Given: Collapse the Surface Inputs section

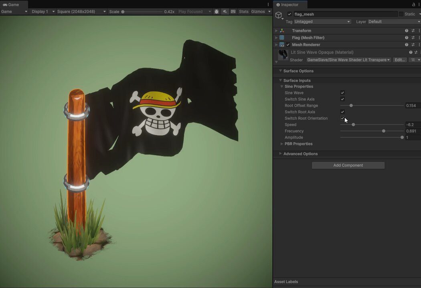Looking at the screenshot, I should point(280,80).
